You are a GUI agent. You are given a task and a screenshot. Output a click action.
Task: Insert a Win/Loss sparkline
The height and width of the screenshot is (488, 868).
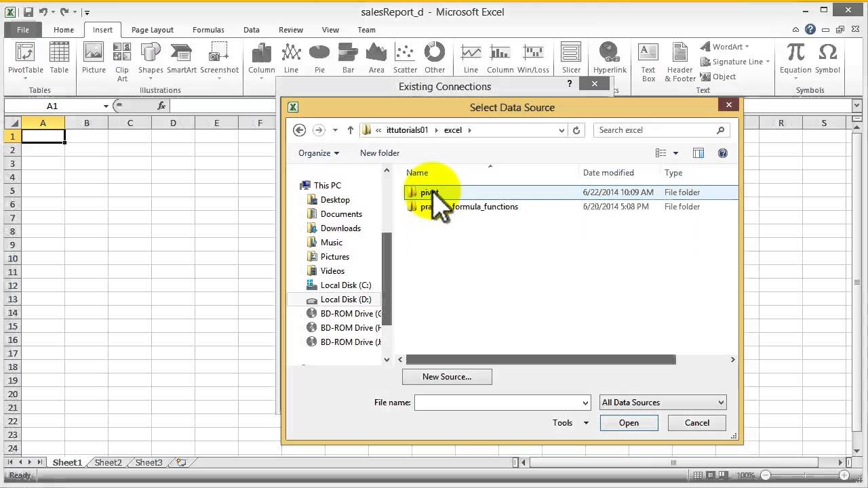click(533, 59)
